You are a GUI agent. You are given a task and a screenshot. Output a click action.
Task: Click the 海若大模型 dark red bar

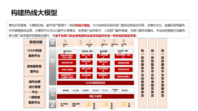pos(95,96)
